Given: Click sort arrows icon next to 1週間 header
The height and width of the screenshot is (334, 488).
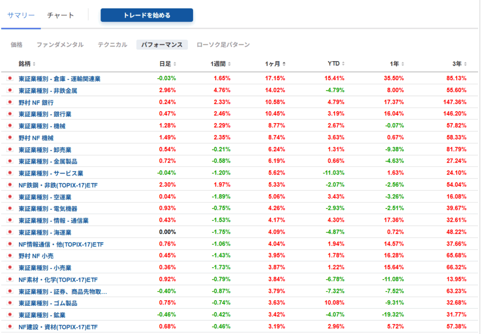Looking at the screenshot, I should [229, 64].
